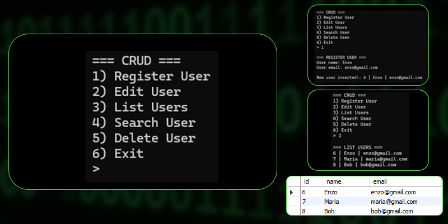The width and height of the screenshot is (448, 224).
Task: Click the "7 | Maria | maria@gmail.com" list line
Action: click(370, 159)
